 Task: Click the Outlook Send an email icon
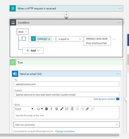15,74
